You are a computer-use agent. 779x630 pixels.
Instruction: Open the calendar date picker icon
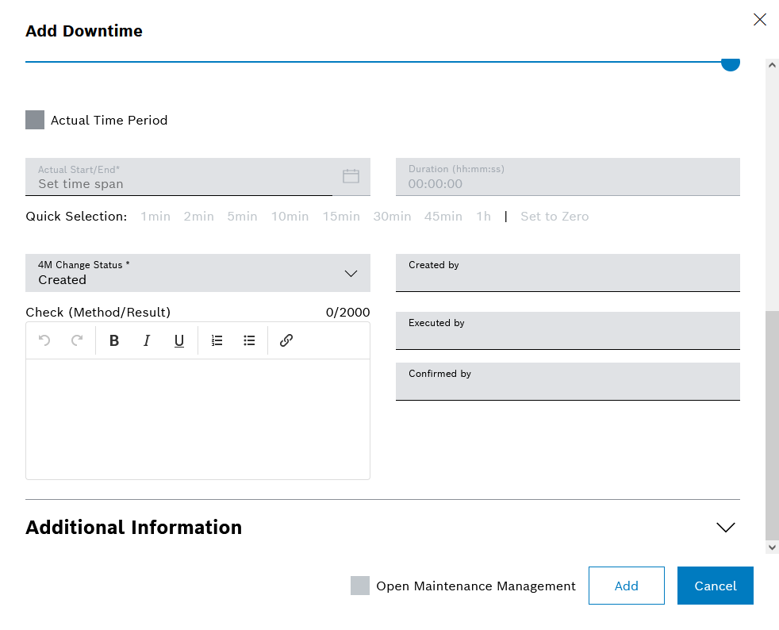351,176
